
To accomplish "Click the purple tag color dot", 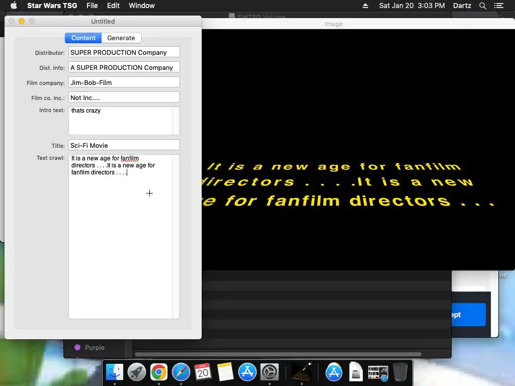I will (x=77, y=347).
